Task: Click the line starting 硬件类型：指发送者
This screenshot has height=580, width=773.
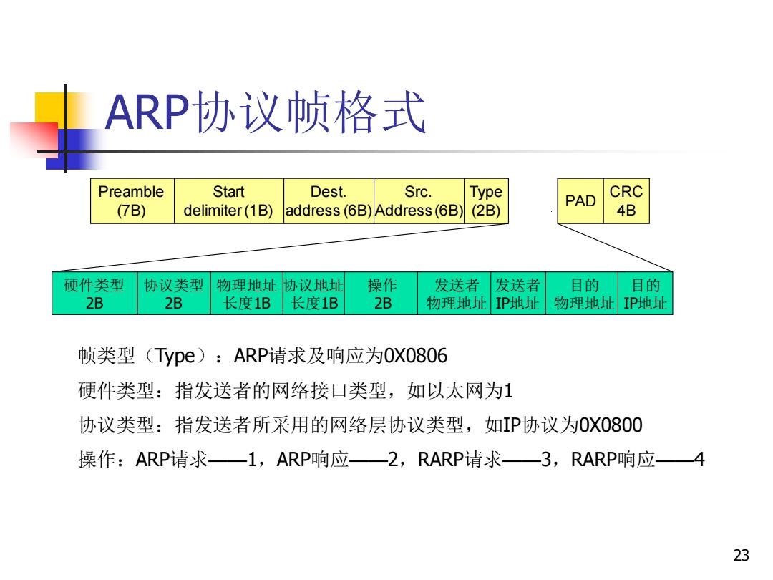Action: click(x=296, y=391)
